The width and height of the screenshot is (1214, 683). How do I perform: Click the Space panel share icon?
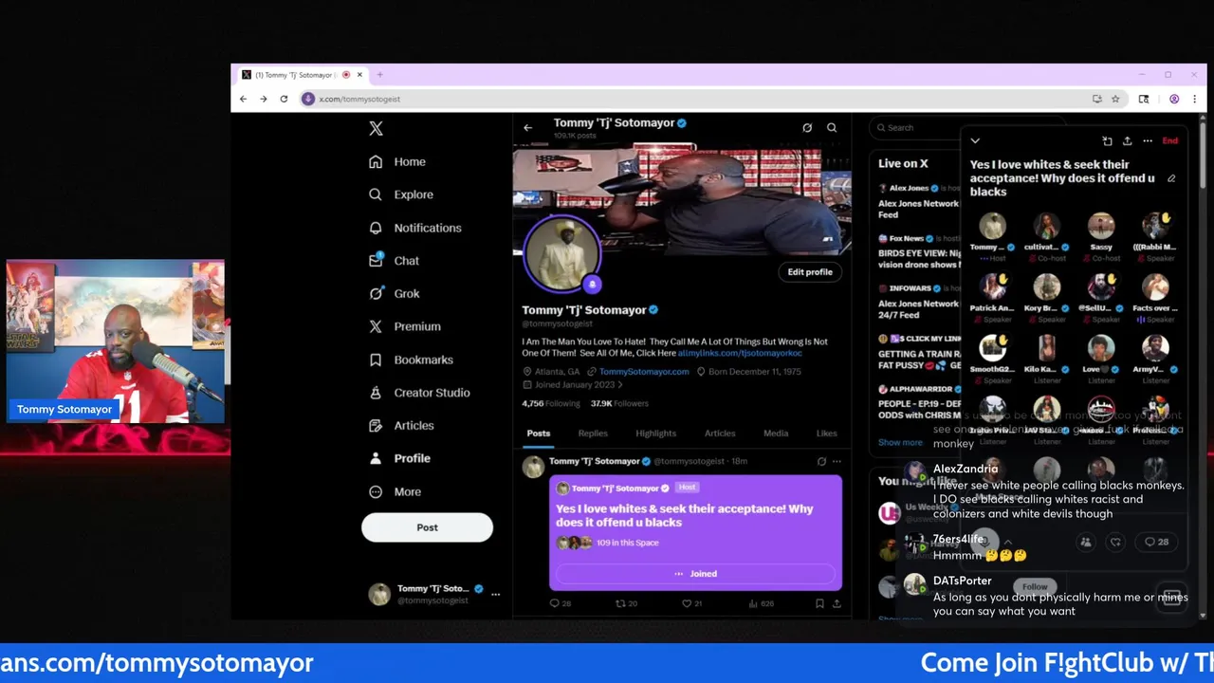[x=1127, y=141]
